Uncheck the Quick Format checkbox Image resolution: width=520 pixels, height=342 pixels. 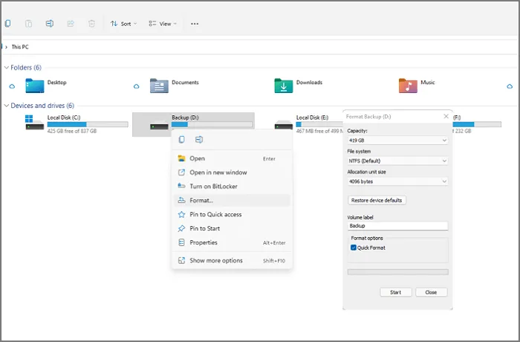[353, 248]
